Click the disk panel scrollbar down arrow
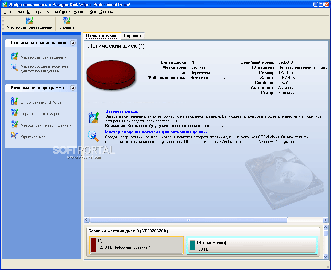 (x=326, y=257)
